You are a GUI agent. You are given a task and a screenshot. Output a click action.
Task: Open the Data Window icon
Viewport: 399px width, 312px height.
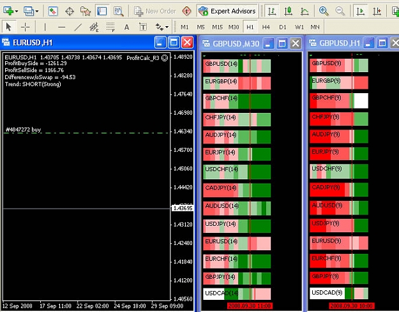point(70,11)
